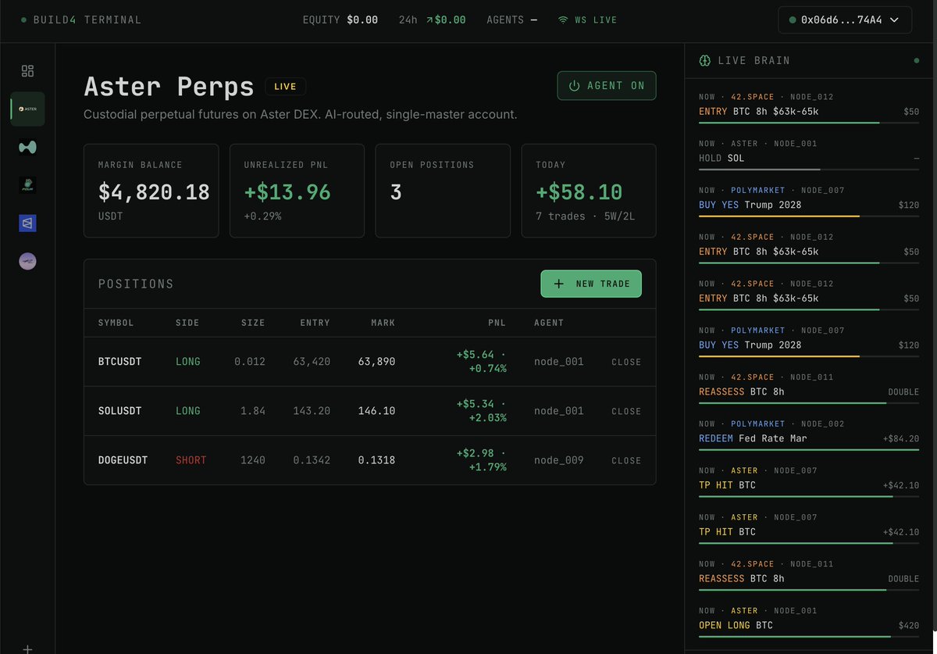Click the $420 value in Live Brain
Image resolution: width=937 pixels, height=654 pixels.
point(908,625)
